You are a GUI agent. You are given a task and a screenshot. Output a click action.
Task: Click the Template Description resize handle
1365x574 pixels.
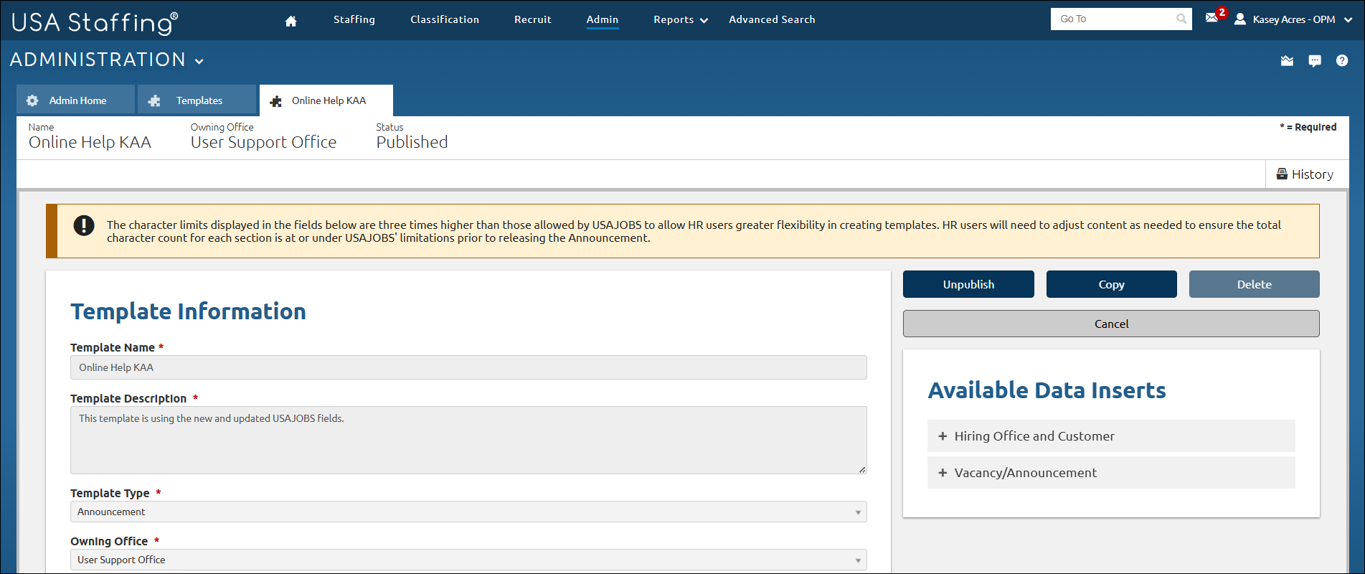point(862,470)
